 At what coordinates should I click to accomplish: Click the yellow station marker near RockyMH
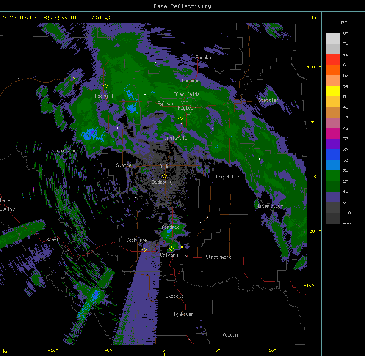[x=106, y=86]
